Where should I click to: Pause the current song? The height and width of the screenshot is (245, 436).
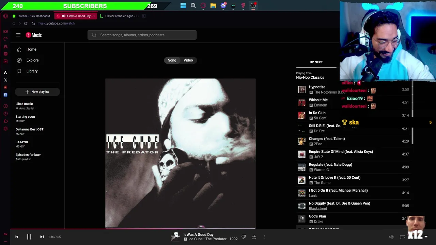29,237
